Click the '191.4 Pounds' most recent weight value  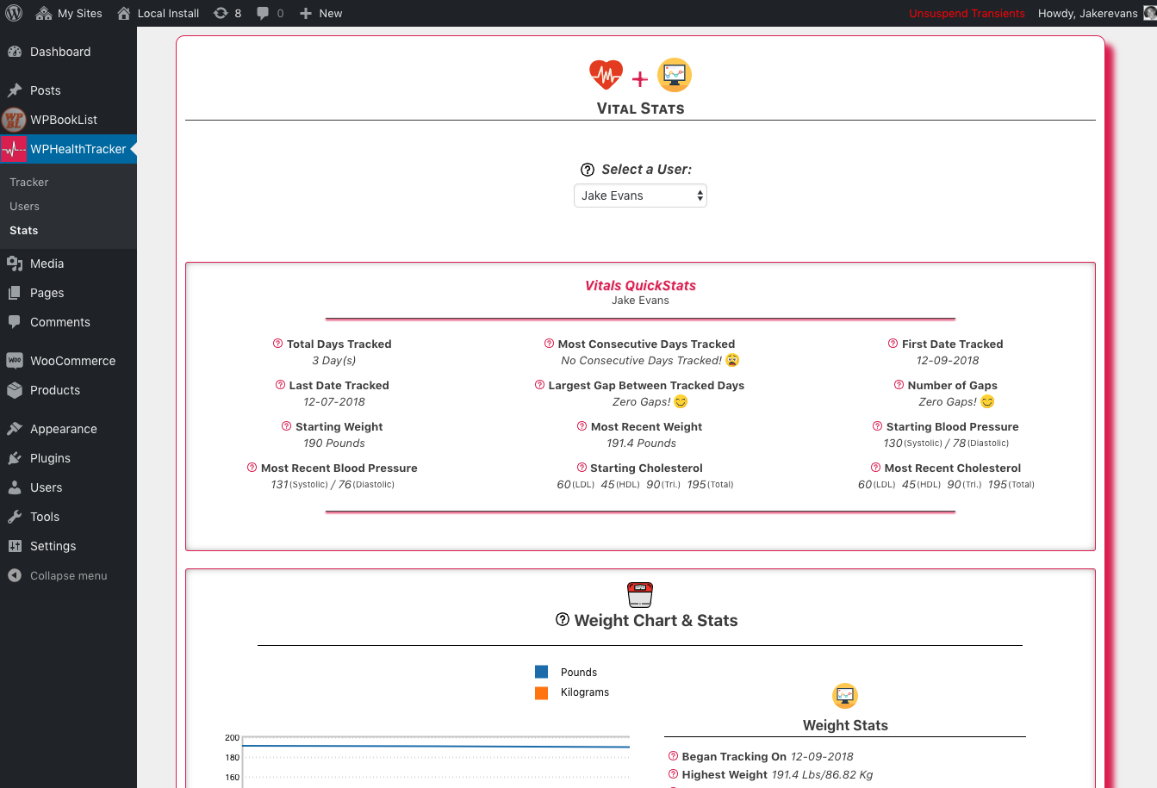(641, 444)
